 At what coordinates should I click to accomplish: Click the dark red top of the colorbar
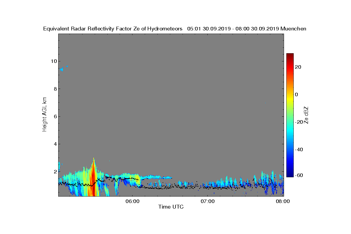(290, 55)
